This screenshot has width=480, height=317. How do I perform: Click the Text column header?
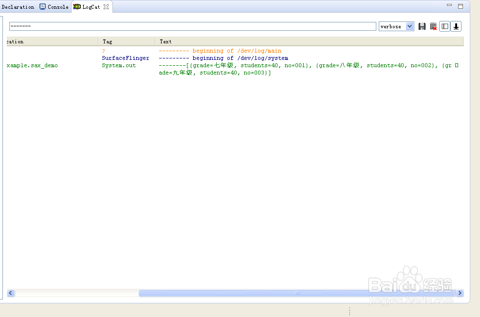pos(310,41)
